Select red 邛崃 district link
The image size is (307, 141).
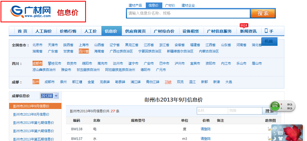click(168, 82)
